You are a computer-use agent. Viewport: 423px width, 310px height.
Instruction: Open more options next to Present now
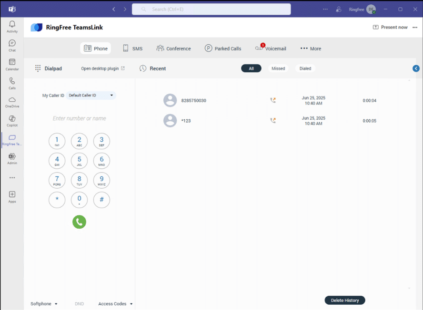(x=415, y=27)
